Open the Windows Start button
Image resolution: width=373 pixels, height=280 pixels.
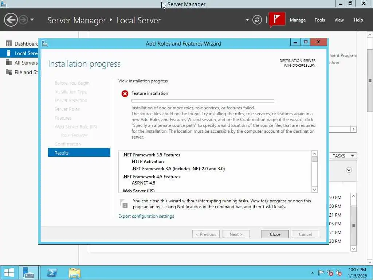pos(9,273)
